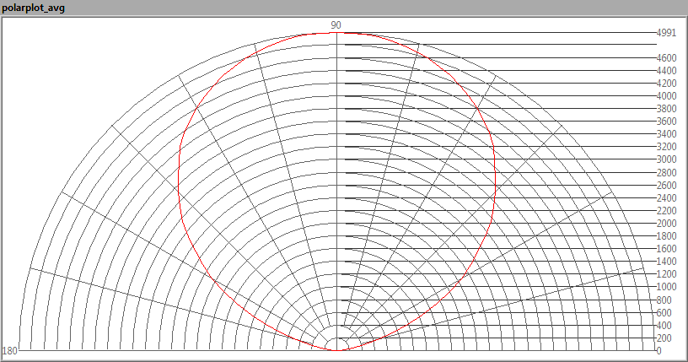Click the 90 degree label at top
Image resolution: width=688 pixels, height=362 pixels.
coord(336,25)
